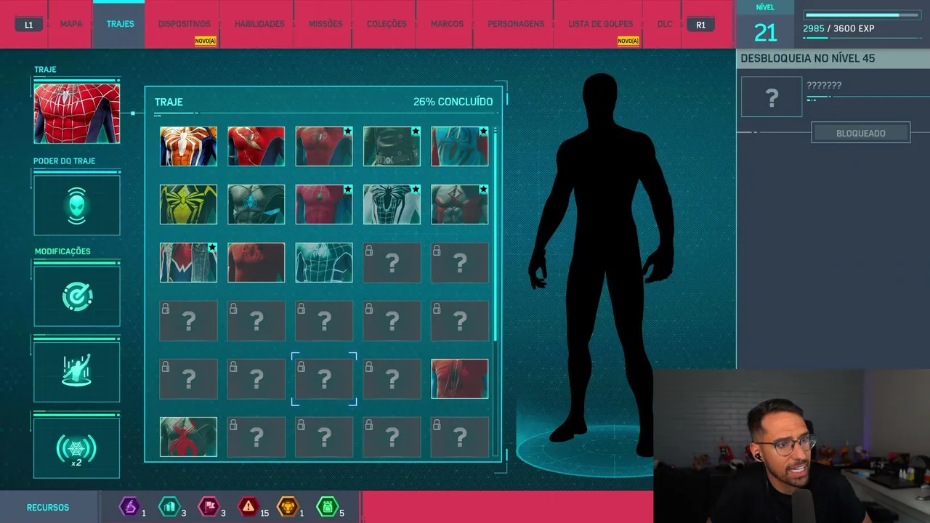Image resolution: width=930 pixels, height=523 pixels.
Task: Click the locked suit tile with selection brackets
Action: point(324,378)
